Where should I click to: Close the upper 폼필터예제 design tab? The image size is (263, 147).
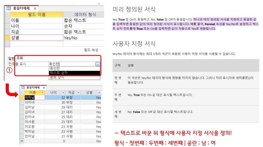pos(35,9)
